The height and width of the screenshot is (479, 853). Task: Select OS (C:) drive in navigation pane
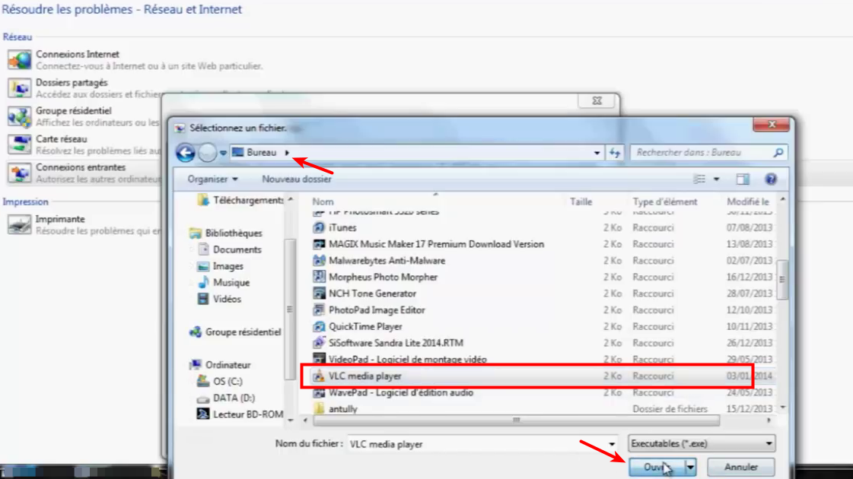229,382
